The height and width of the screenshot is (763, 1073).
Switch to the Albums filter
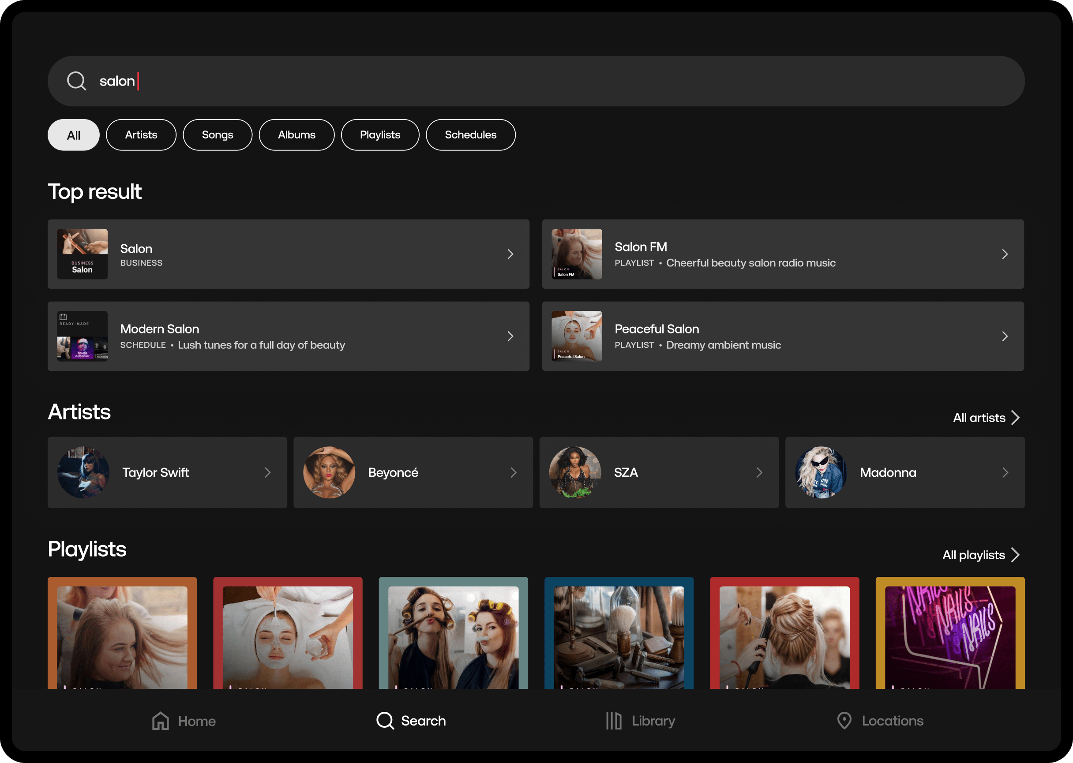(296, 135)
